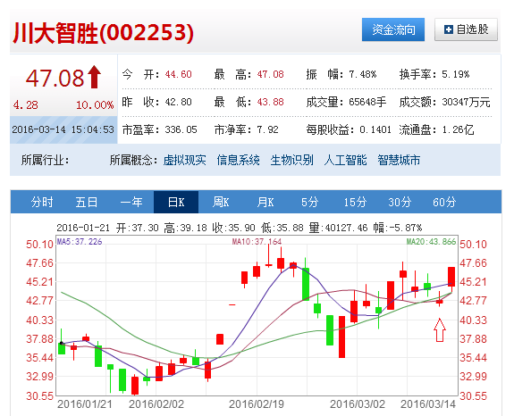Screen dimensions: 514x416
Task: Click the K-line info header line above chart
Action: pos(240,228)
